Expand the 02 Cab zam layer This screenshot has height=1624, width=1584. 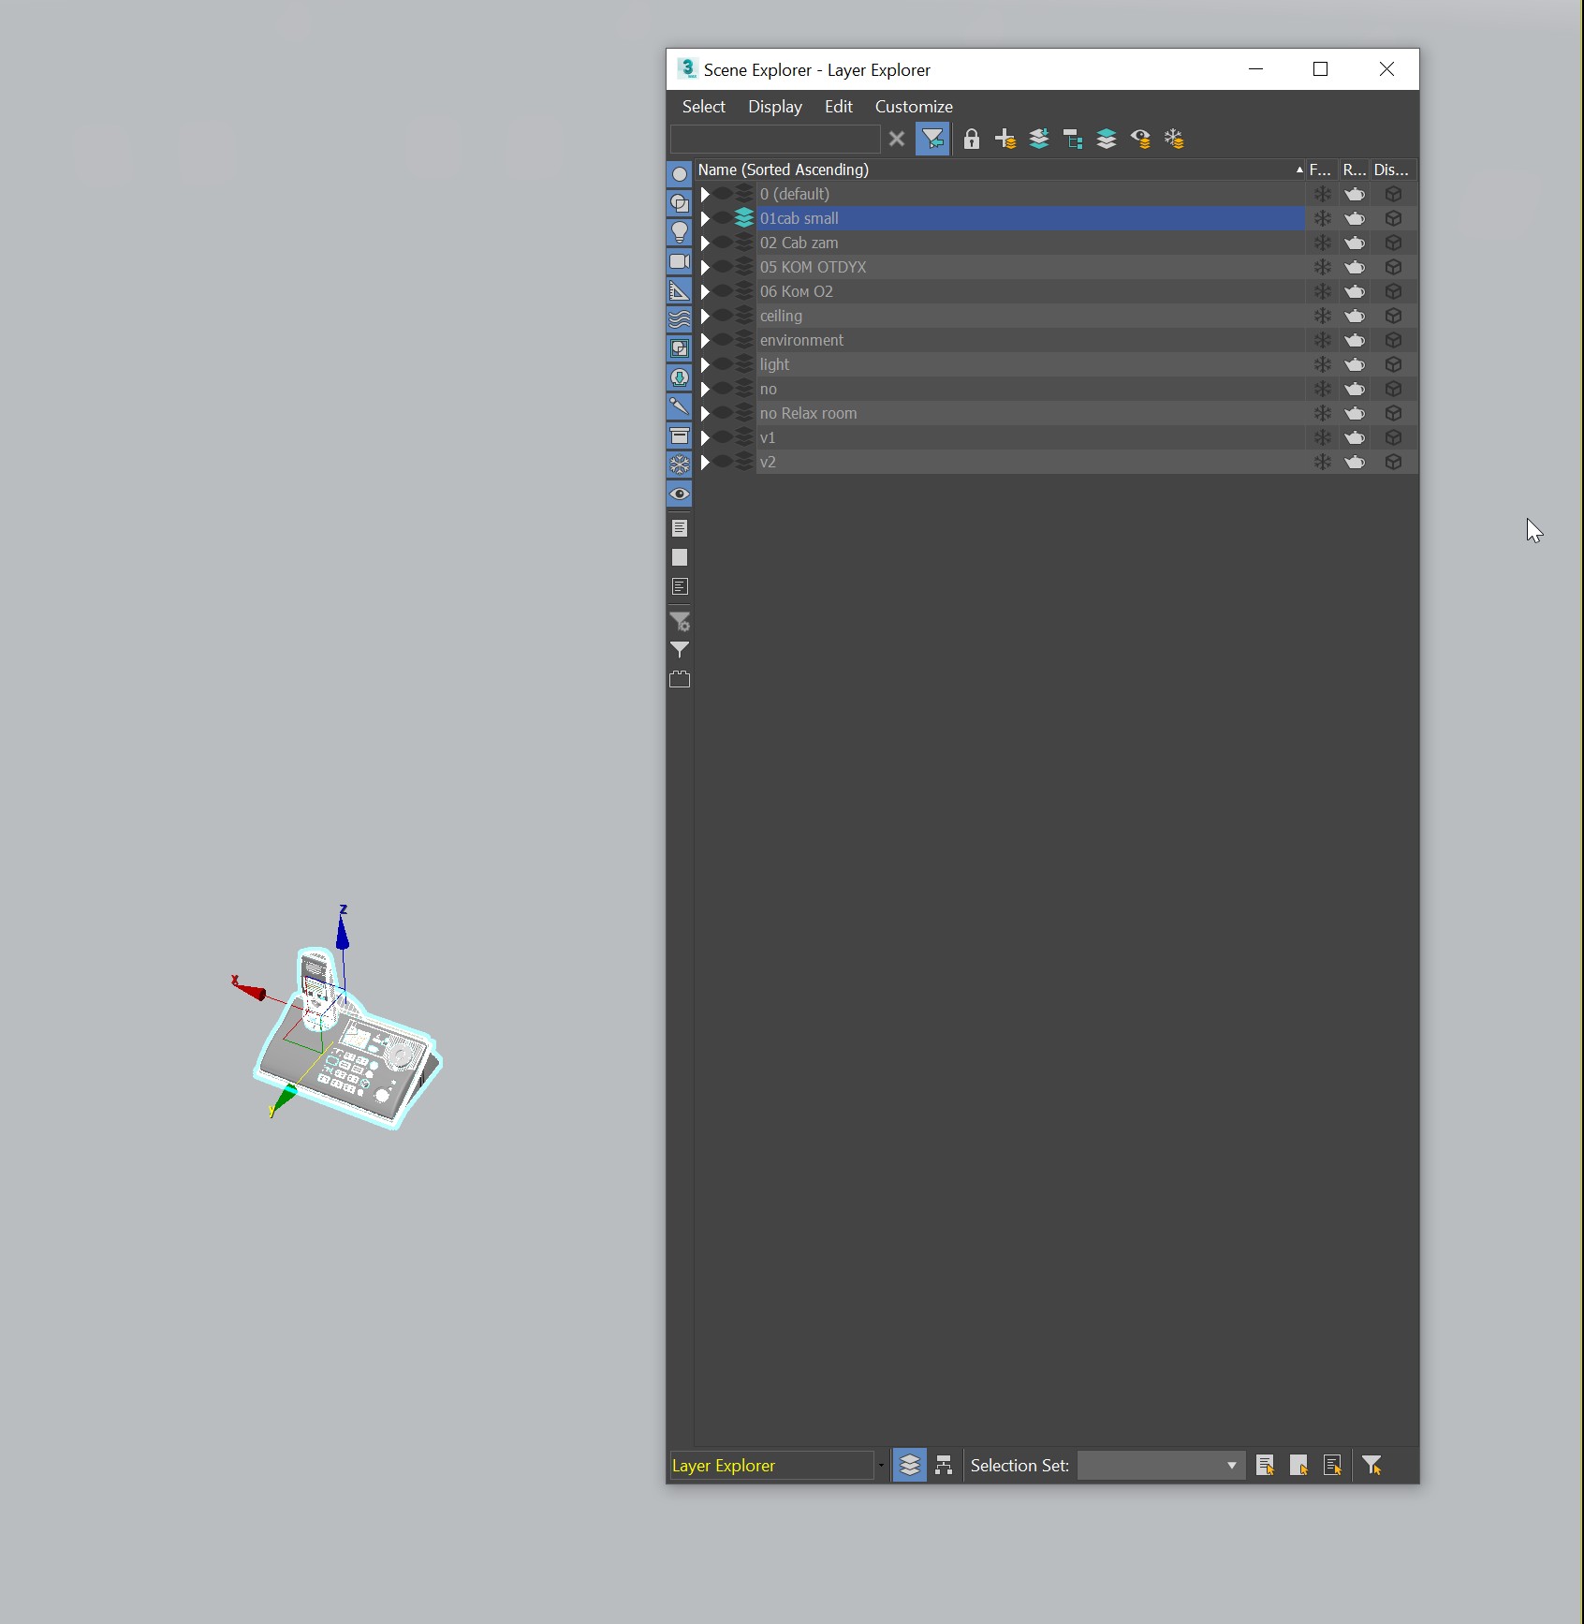(x=705, y=243)
